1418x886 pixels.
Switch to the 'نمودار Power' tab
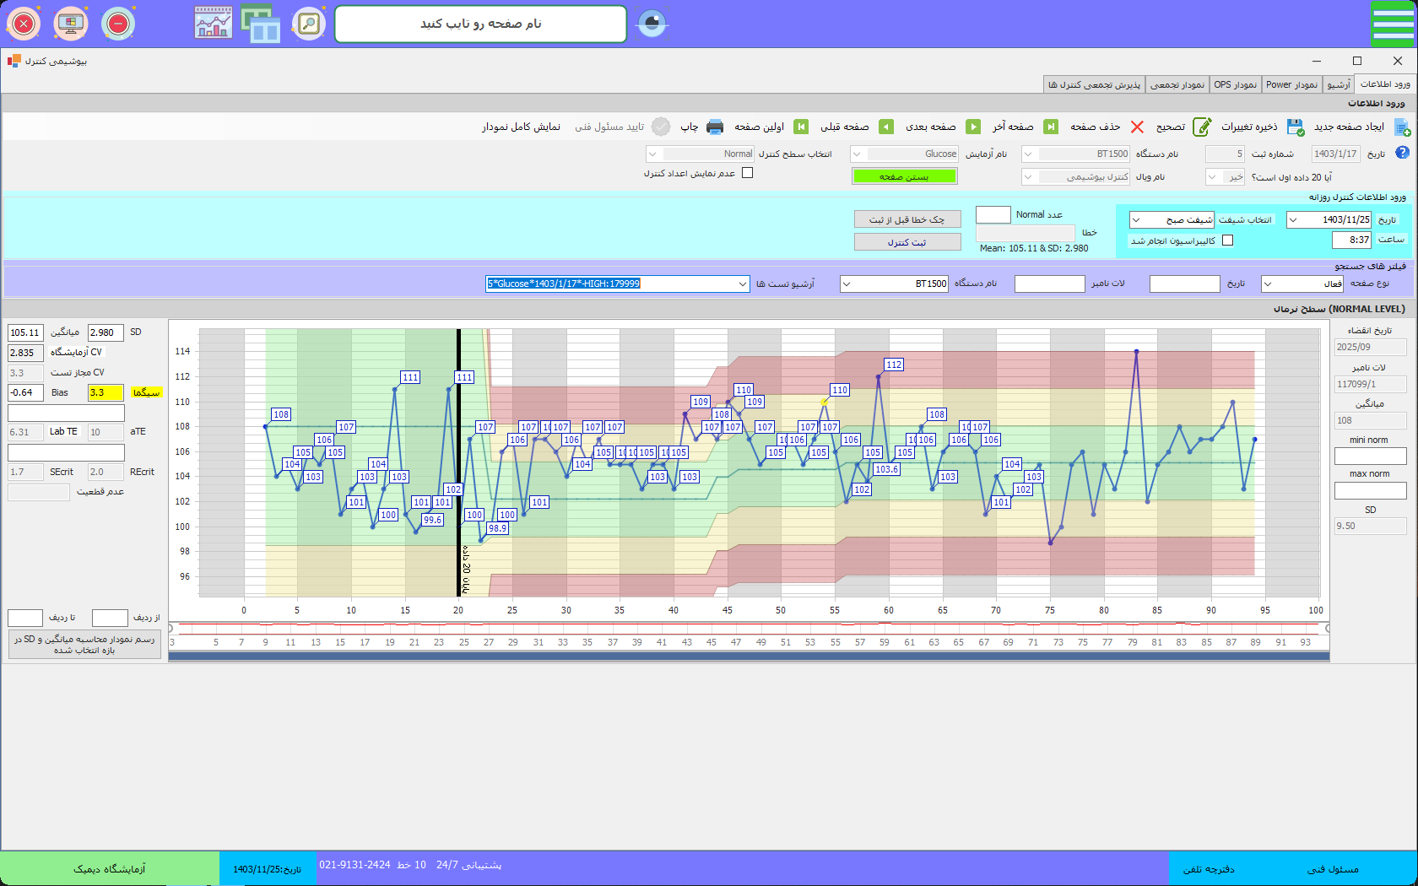click(1291, 84)
